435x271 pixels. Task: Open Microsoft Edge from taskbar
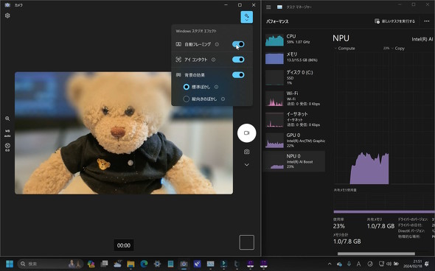pyautogui.click(x=144, y=264)
